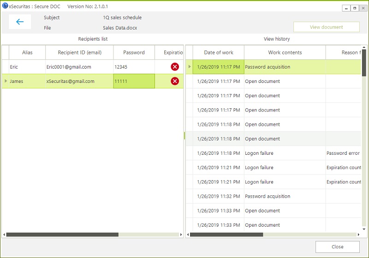The image size is (369, 258).
Task: Click the xSecuritas app logo in title bar
Action: [x=5, y=6]
